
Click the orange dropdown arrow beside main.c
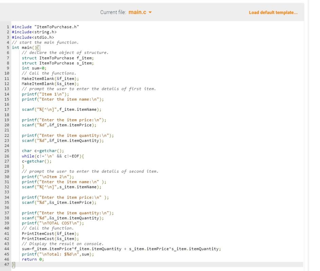(x=150, y=12)
